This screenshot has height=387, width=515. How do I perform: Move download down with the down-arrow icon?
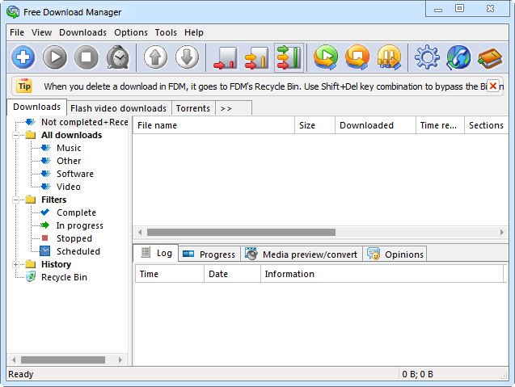click(188, 57)
